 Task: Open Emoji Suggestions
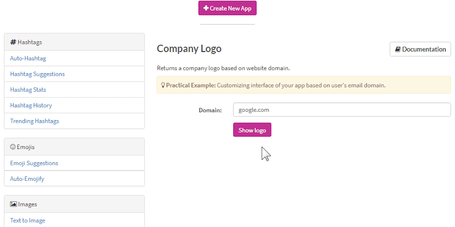pos(34,163)
